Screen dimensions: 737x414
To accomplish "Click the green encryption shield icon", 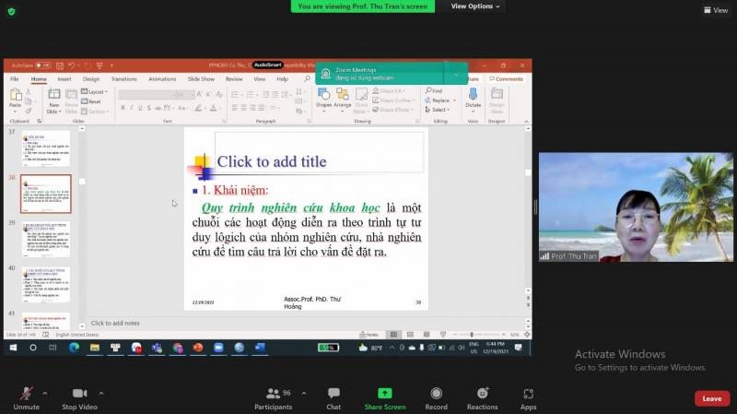I will pyautogui.click(x=11, y=10).
